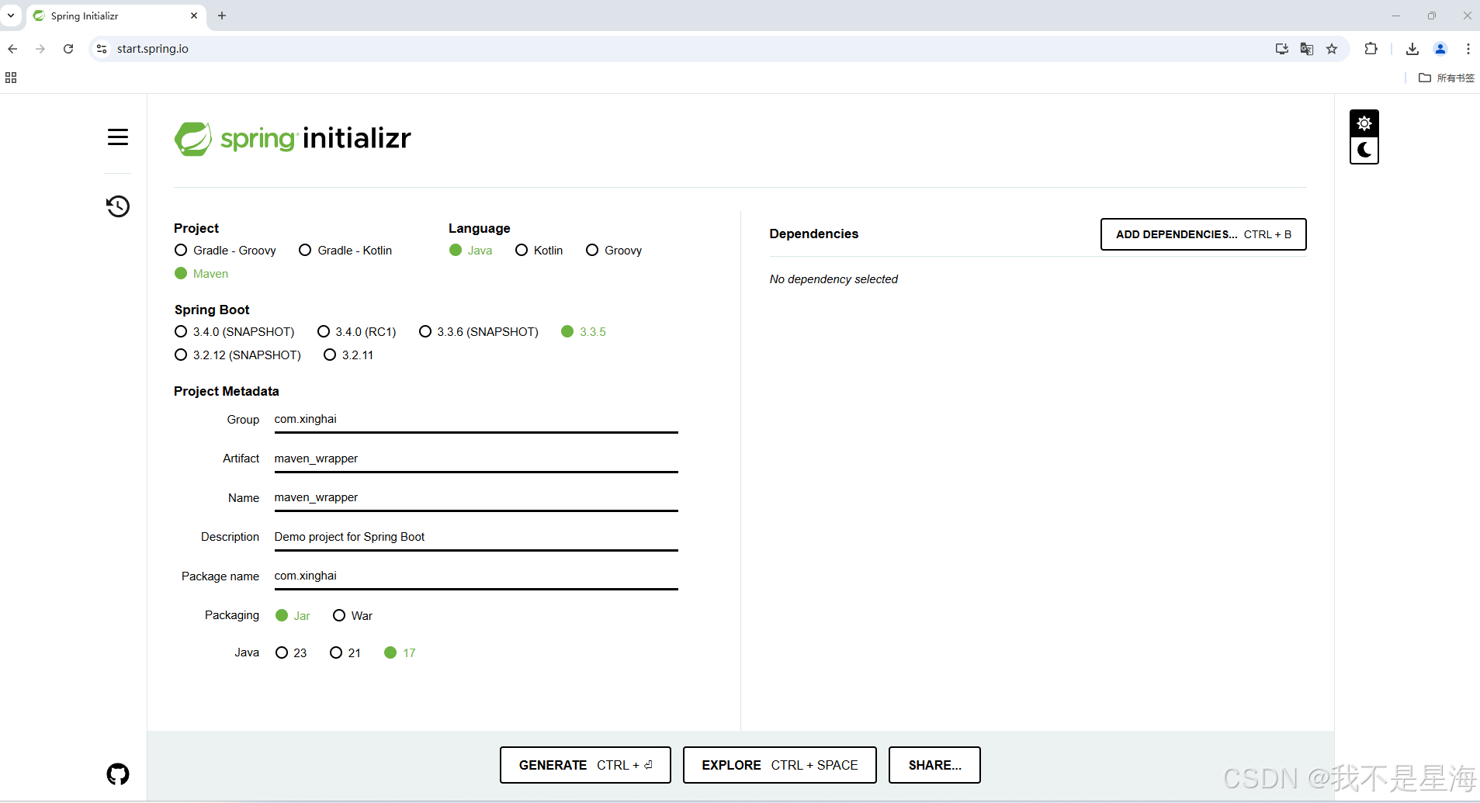Select Java version 17
The image size is (1480, 803).
point(400,653)
